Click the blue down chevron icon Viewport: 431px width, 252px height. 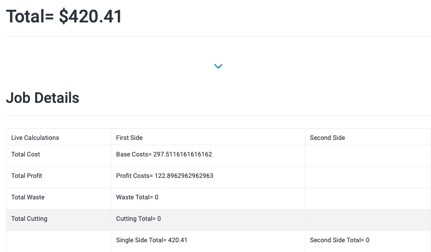click(x=218, y=66)
